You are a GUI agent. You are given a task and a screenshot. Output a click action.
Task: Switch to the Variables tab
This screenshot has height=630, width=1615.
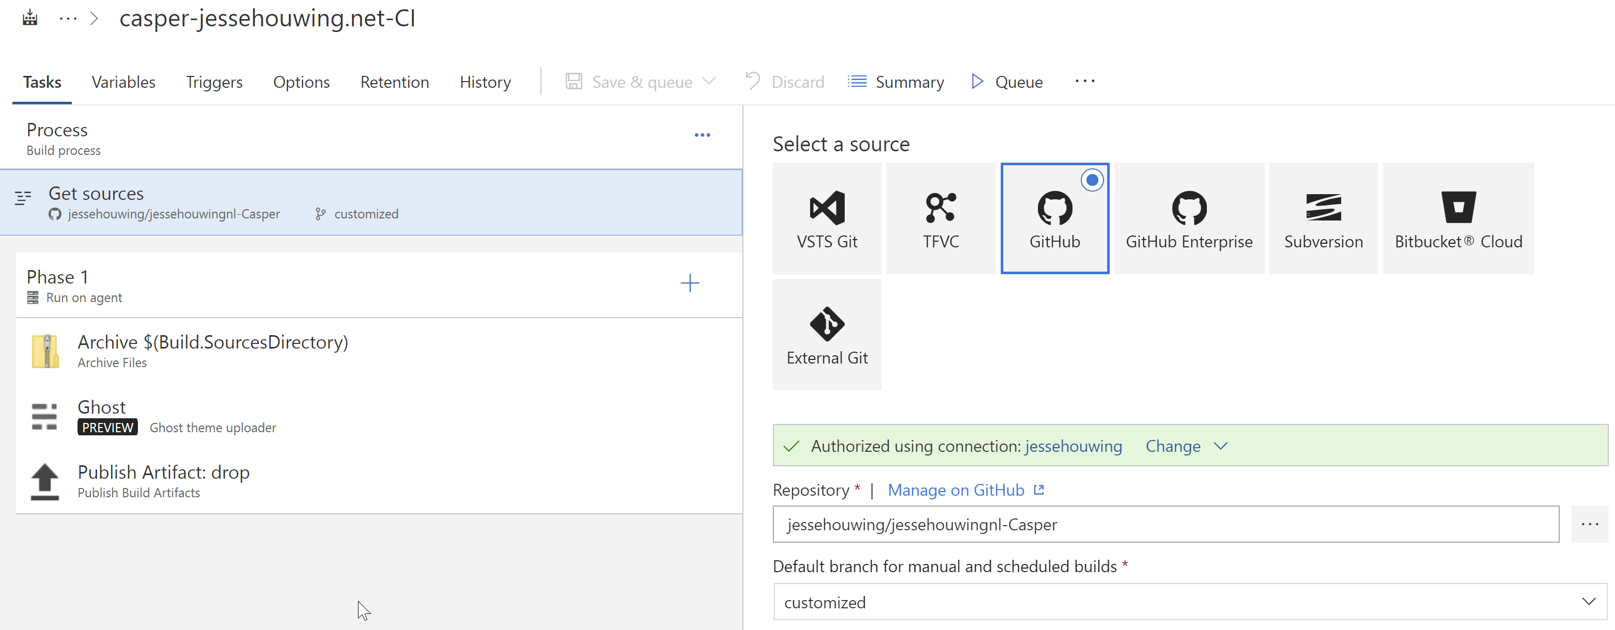click(123, 82)
